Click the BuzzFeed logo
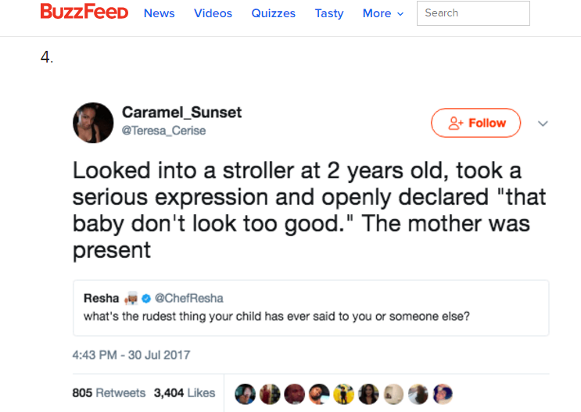The height and width of the screenshot is (412, 581). coord(84,11)
